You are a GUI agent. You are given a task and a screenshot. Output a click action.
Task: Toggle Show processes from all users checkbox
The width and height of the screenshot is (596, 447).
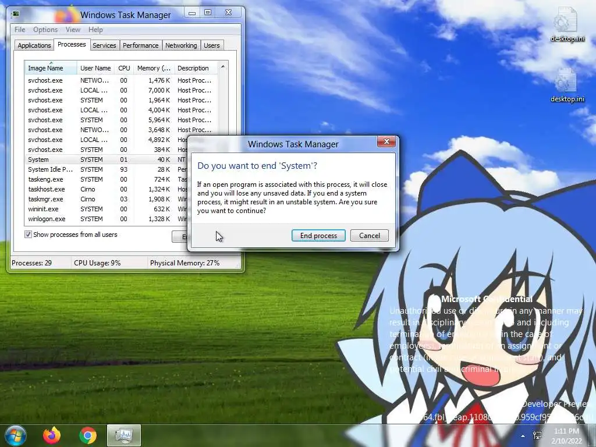(x=28, y=235)
